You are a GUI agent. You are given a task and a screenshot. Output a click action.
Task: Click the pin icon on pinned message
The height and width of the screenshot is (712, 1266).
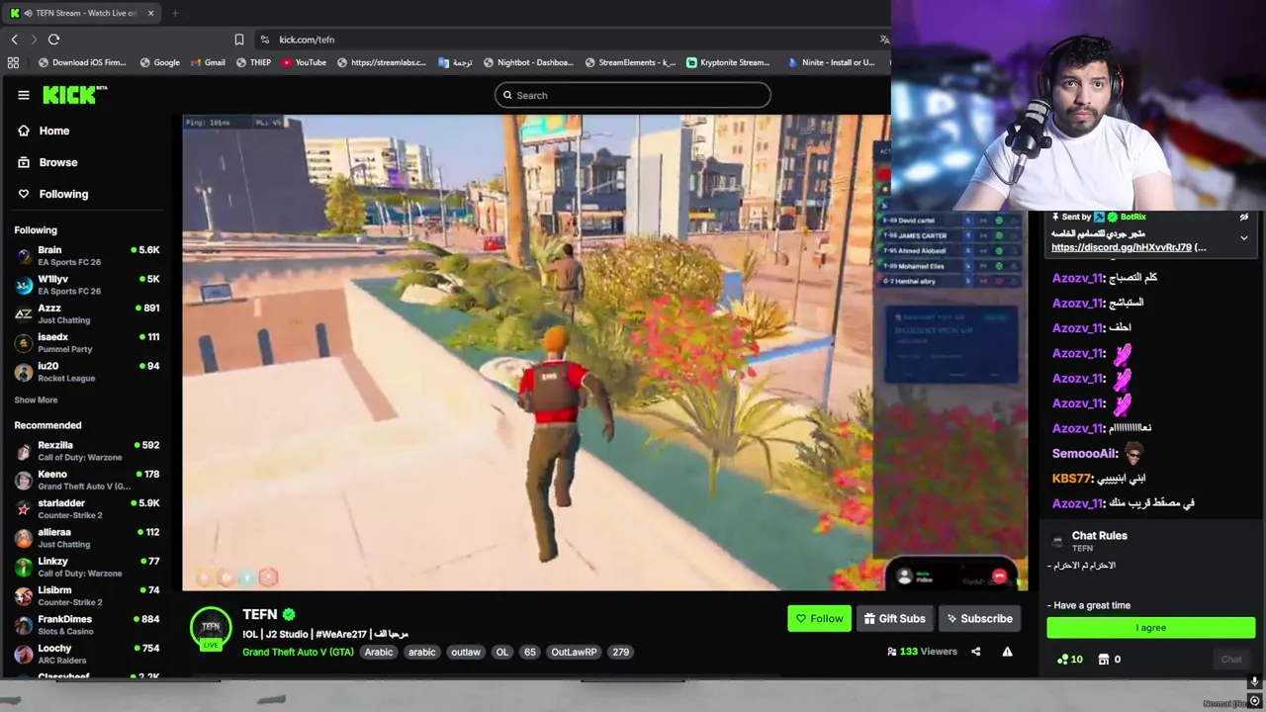[x=1055, y=217]
